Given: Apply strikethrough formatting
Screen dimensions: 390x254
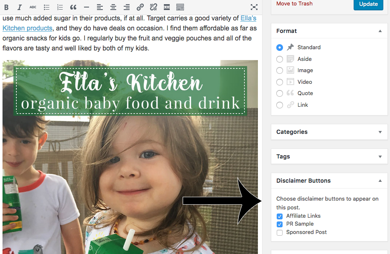Looking at the screenshot, I should 33,7.
